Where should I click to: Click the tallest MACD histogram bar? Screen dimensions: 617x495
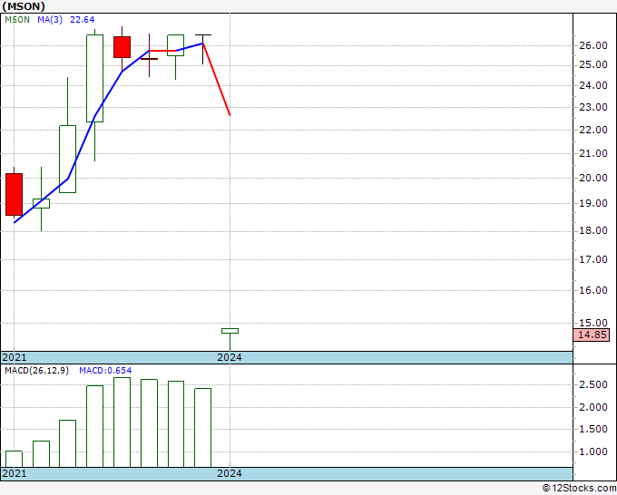tap(122, 422)
